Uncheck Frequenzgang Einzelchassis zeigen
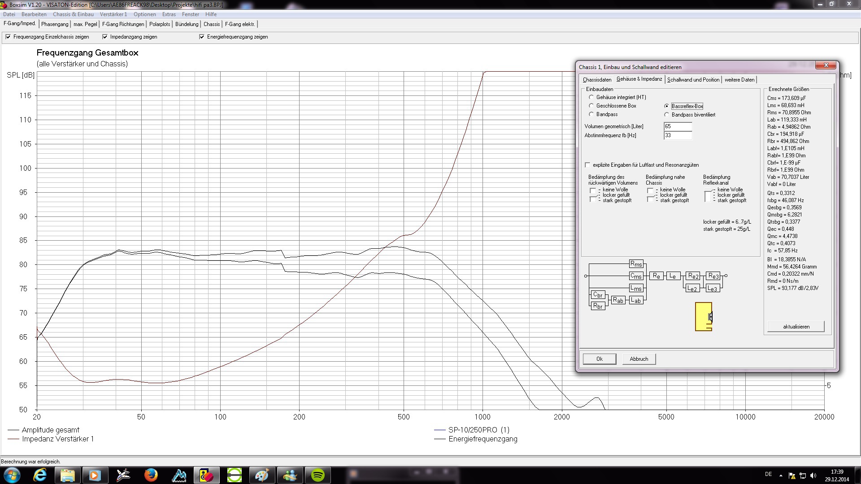This screenshot has height=484, width=861. point(8,37)
